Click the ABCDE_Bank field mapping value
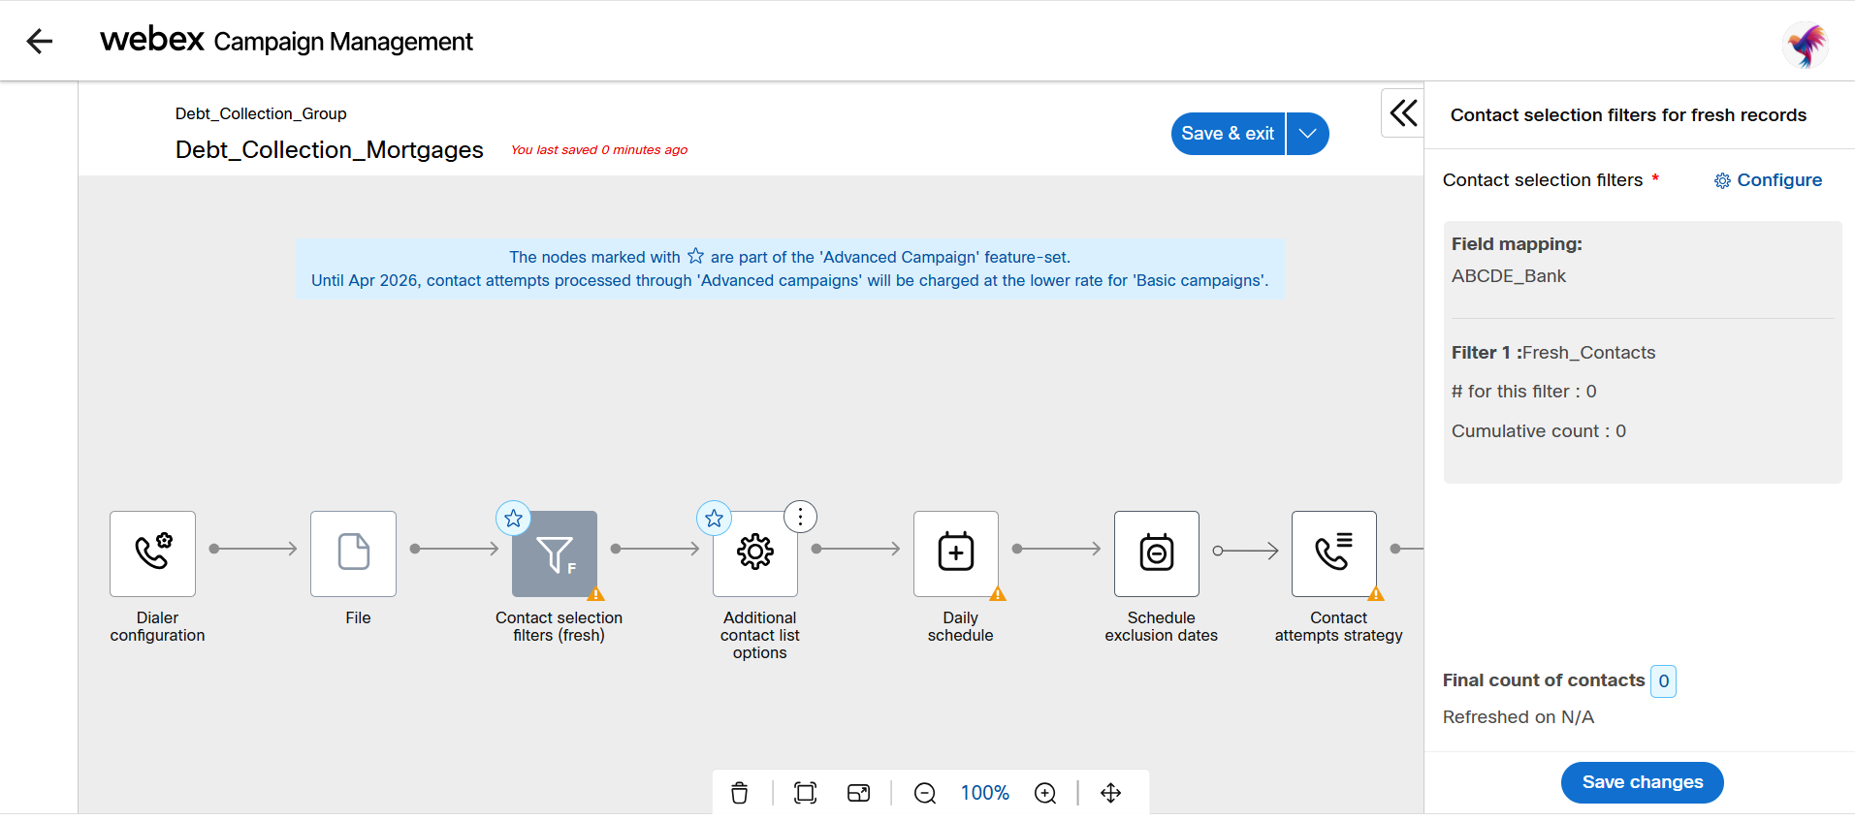 click(1509, 276)
